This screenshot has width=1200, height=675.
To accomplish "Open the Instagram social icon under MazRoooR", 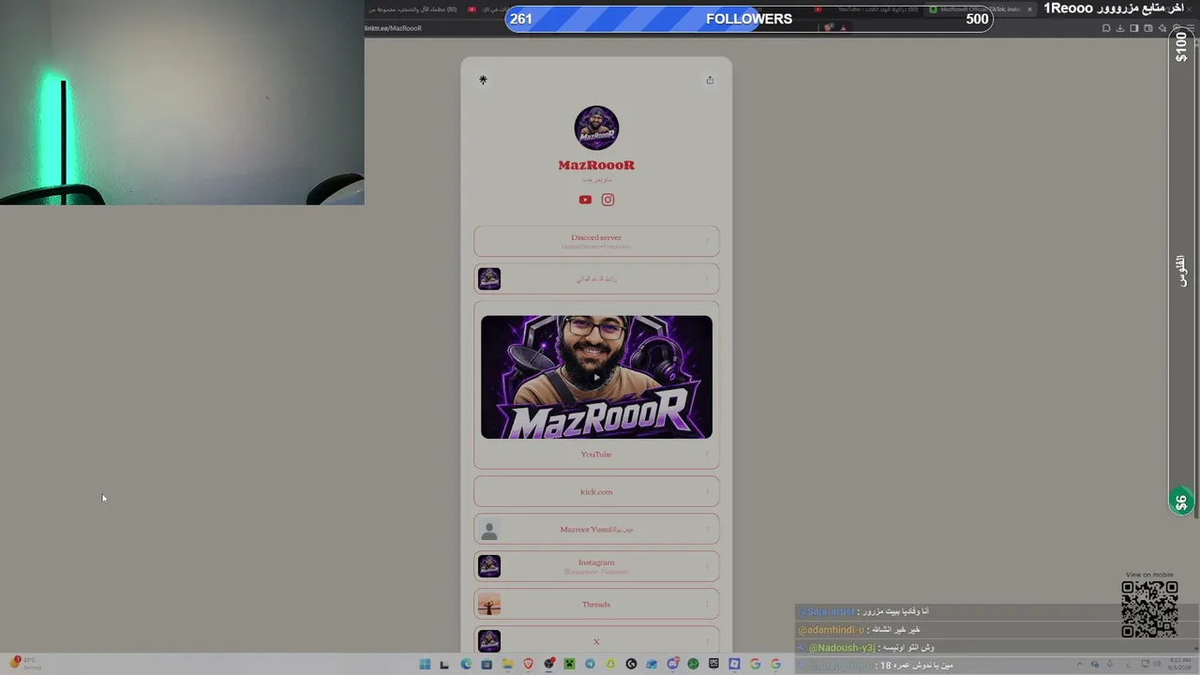I will 607,200.
